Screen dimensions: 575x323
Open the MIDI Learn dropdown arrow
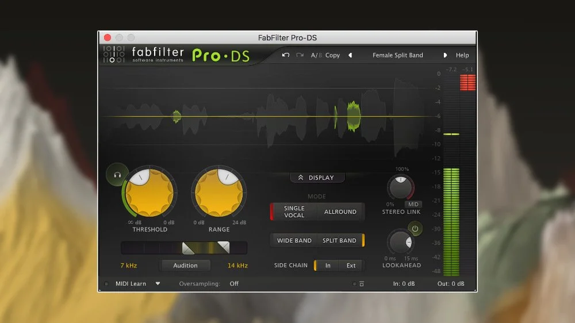(158, 284)
